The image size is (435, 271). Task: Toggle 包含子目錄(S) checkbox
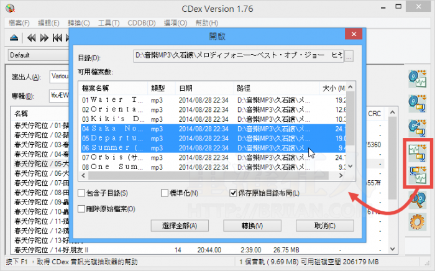pos(81,193)
